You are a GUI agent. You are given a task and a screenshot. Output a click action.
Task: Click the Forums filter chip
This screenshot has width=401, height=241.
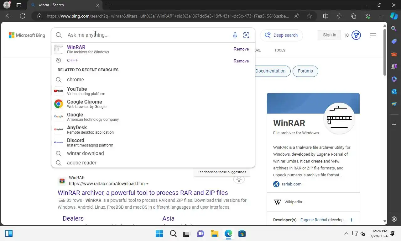[305, 71]
